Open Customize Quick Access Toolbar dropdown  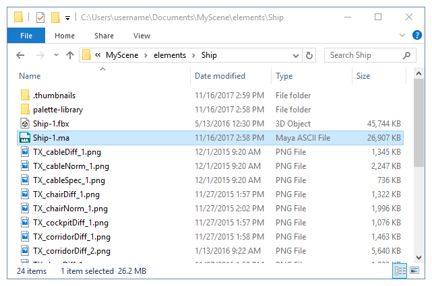68,16
